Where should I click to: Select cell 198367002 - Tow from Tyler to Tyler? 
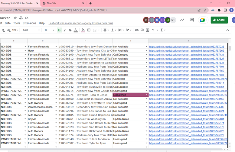tap(85, 143)
